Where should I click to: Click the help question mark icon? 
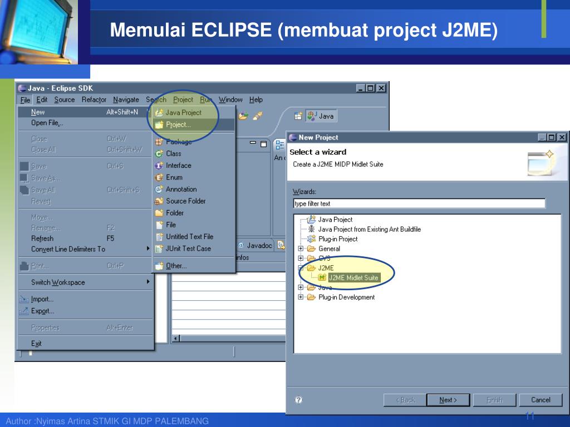(298, 400)
